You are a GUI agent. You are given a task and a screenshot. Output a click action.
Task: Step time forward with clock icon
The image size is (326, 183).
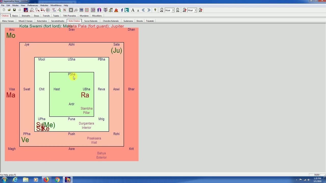tap(178, 10)
